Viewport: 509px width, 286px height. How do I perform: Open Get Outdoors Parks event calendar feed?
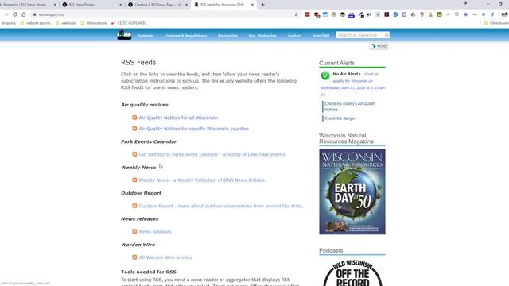click(212, 154)
